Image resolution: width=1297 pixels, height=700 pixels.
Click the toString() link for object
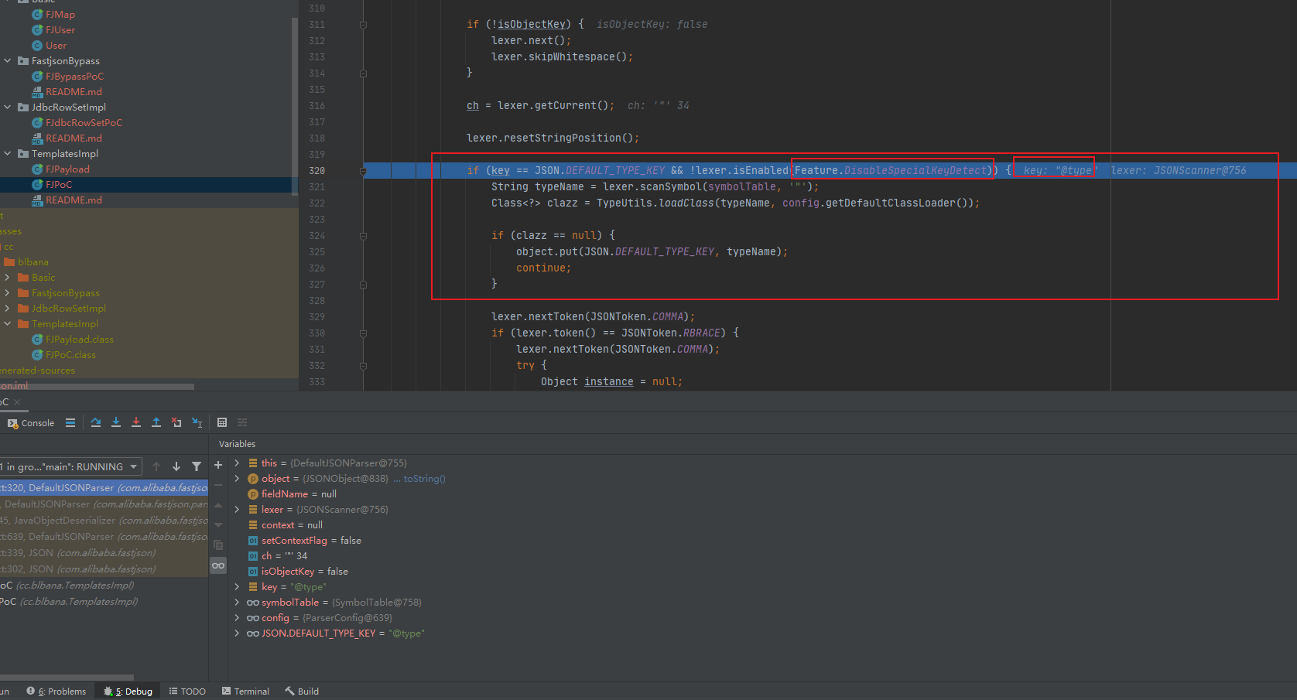coord(425,479)
